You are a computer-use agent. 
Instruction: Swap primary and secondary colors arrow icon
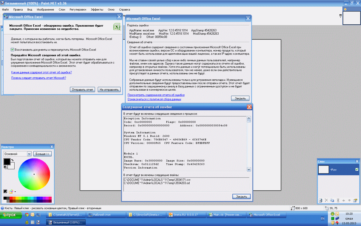12,160
